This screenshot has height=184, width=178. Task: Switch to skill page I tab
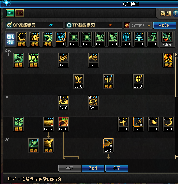pos(10,13)
